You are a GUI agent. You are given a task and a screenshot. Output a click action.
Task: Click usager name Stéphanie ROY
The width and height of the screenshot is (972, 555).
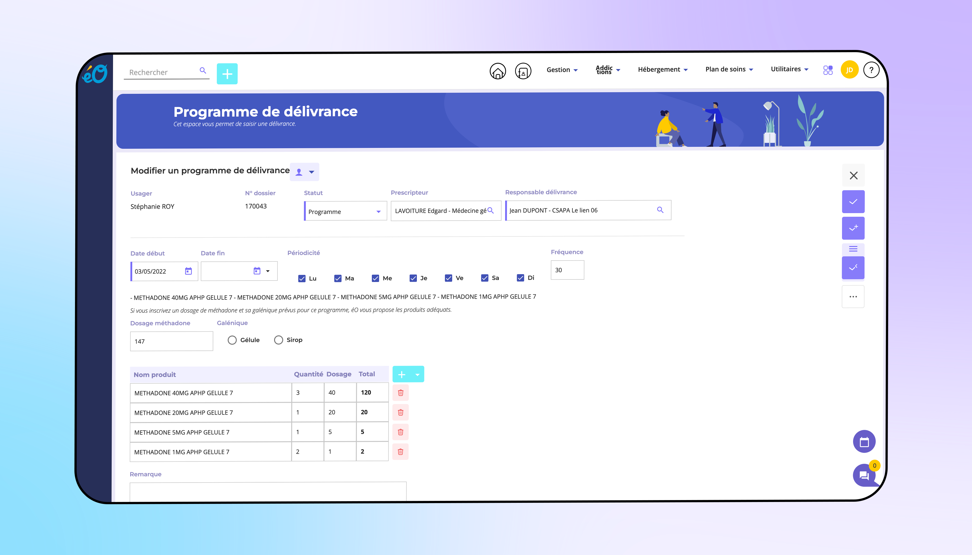152,207
